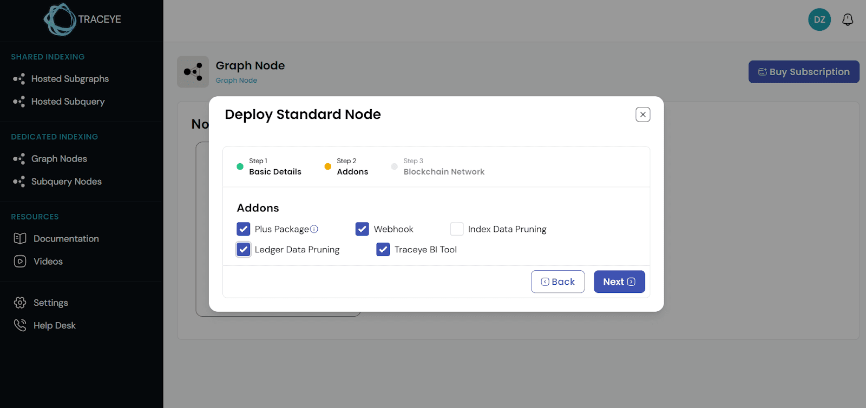Click the Back button
The height and width of the screenshot is (408, 866).
(x=557, y=282)
